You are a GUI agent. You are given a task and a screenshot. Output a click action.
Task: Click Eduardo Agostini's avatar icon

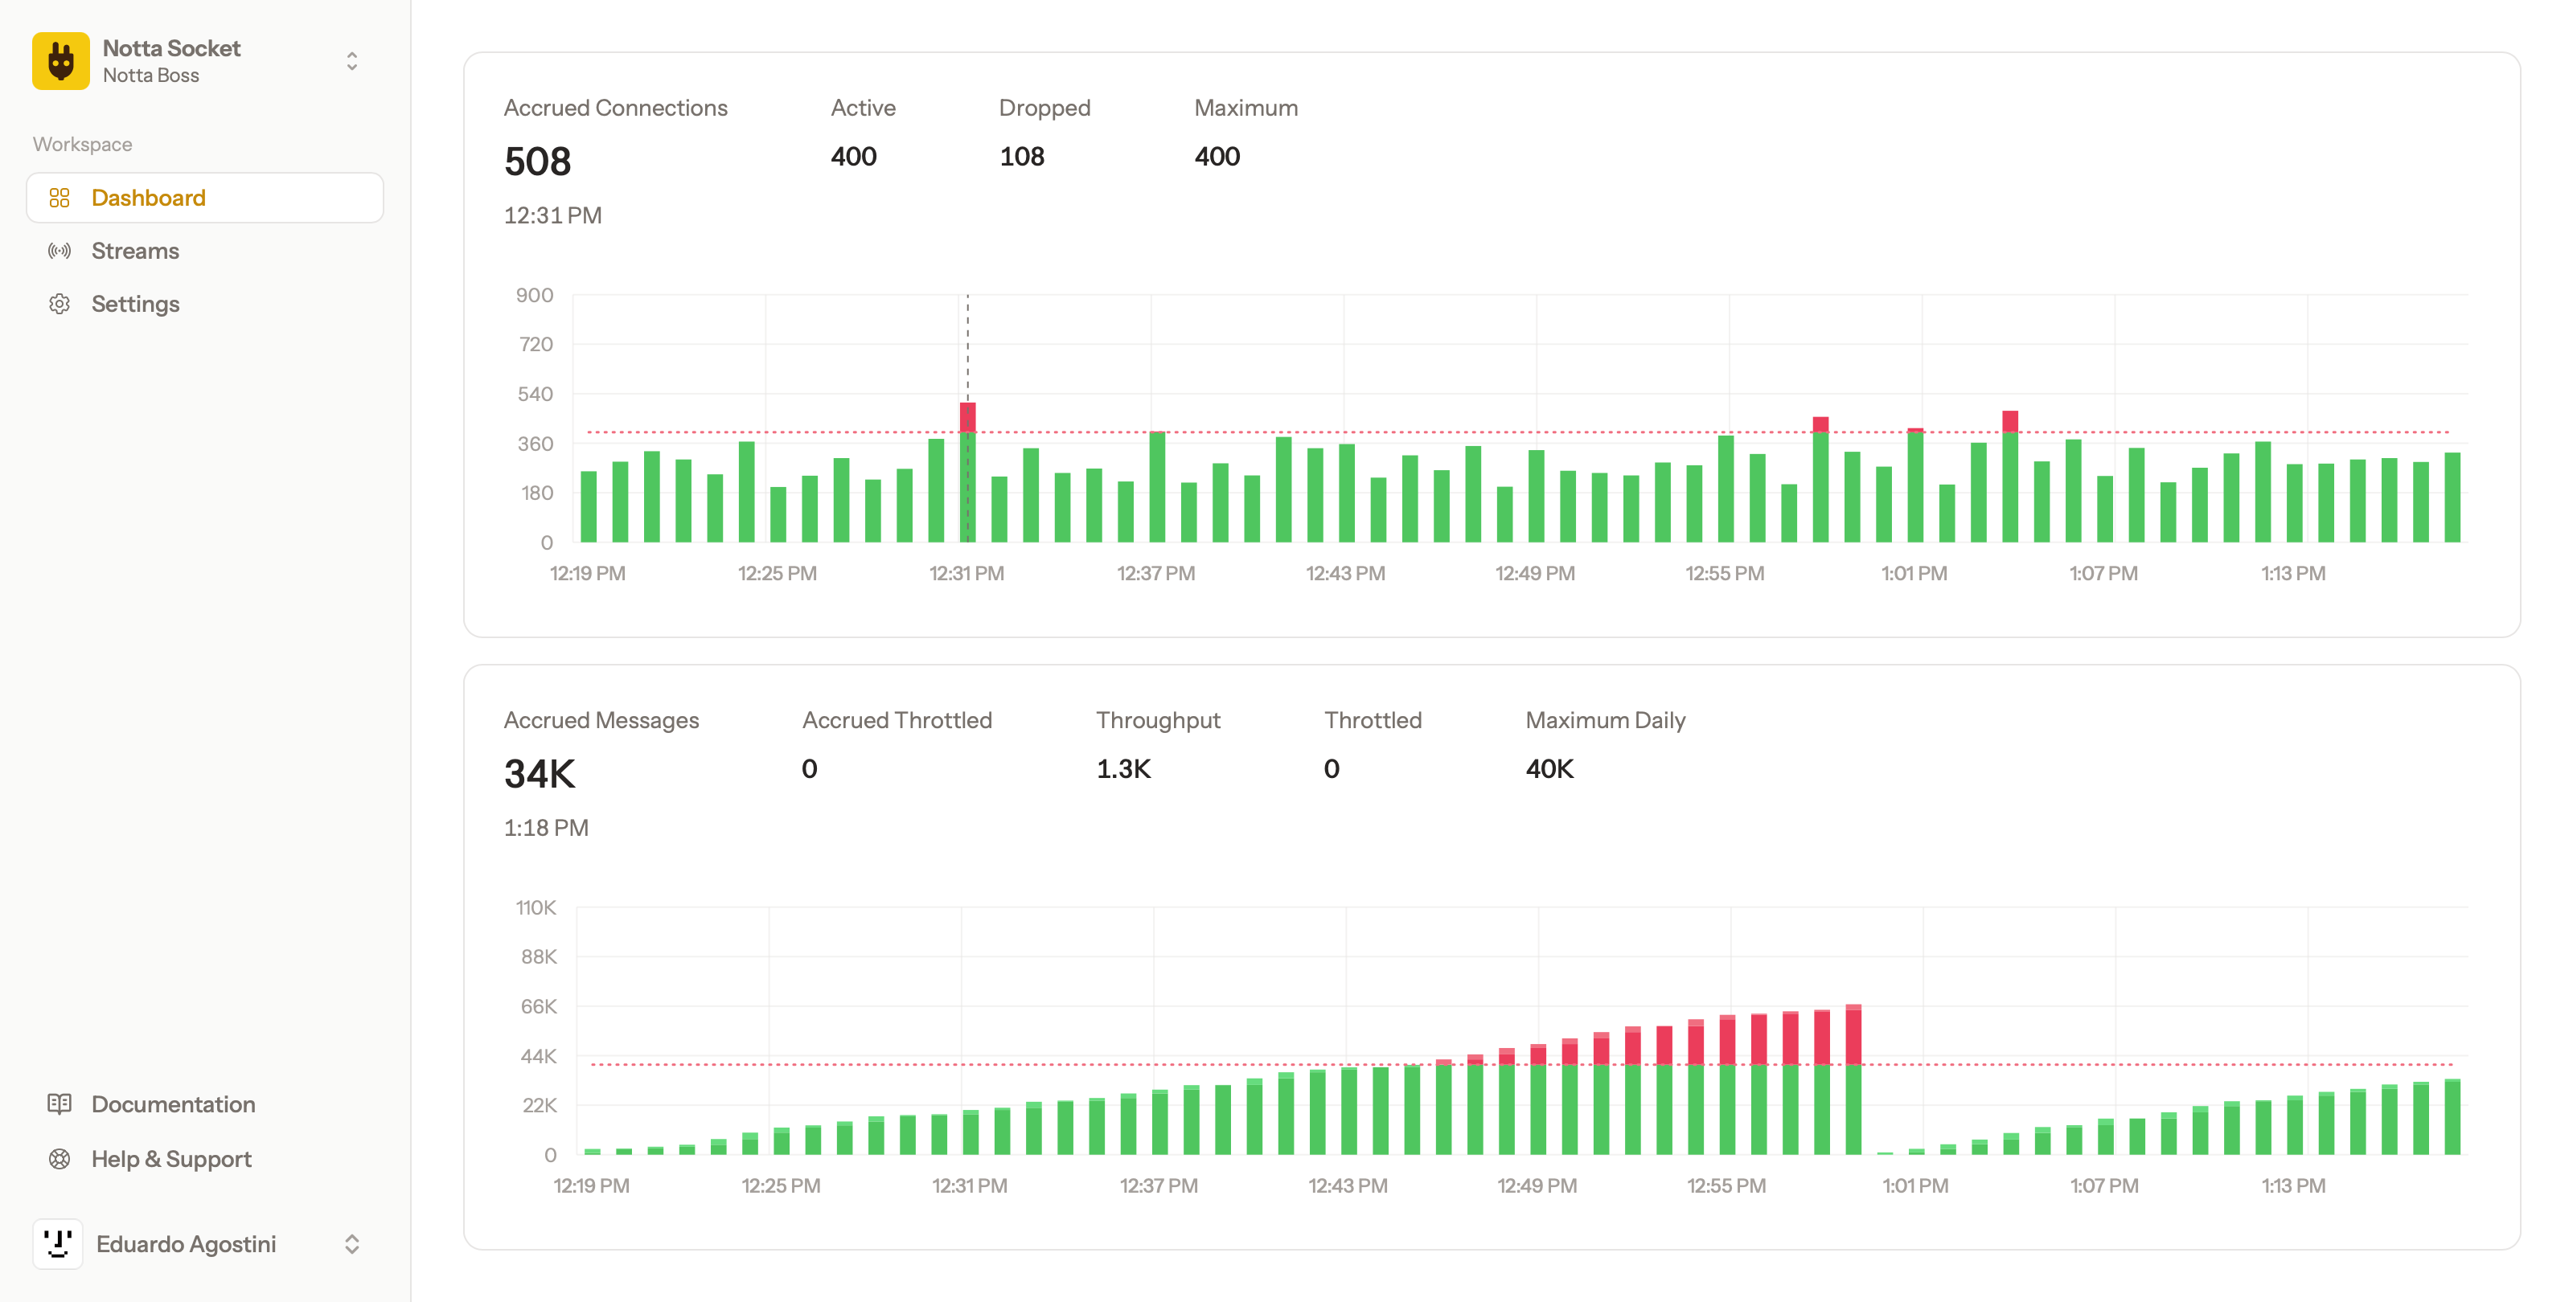(58, 1244)
